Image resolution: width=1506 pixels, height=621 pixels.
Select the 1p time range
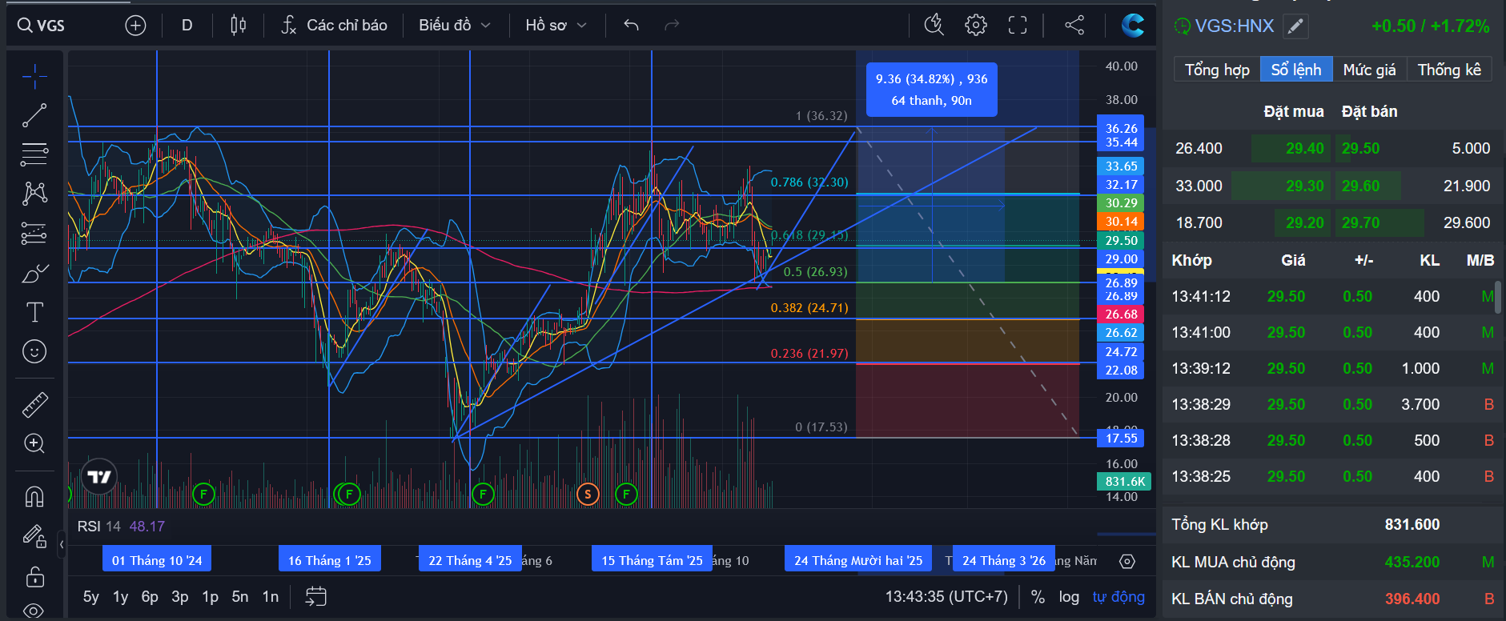(211, 597)
